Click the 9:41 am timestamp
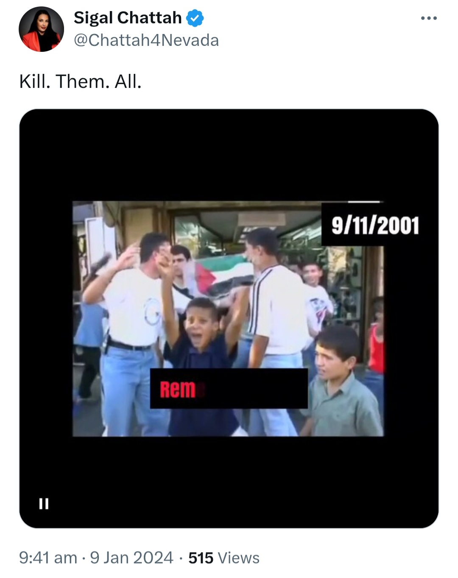This screenshot has width=458, height=578. [48, 558]
